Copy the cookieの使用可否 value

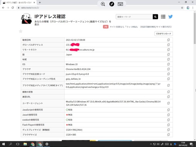click(169, 120)
